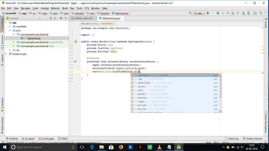Expand com.example.user.factorial (androidTest) package
Image resolution: width=269 pixels, height=151 pixels.
pos(14,42)
